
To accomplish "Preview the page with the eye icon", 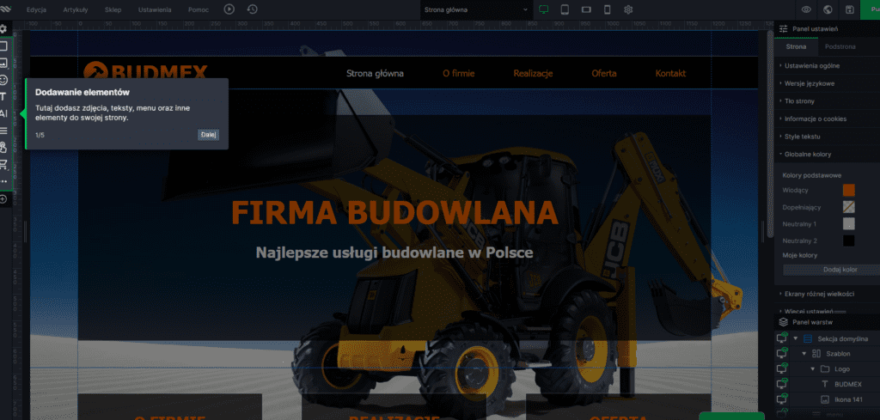I will [806, 9].
